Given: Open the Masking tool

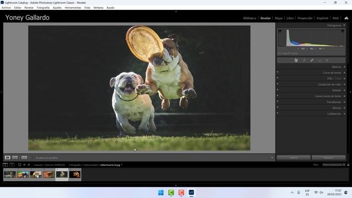Looking at the screenshot, I should click(x=327, y=60).
